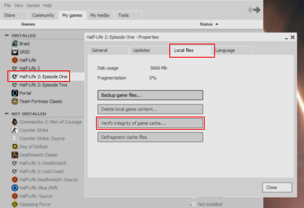Select Half-Life 2: Episode Two entry

click(43, 85)
